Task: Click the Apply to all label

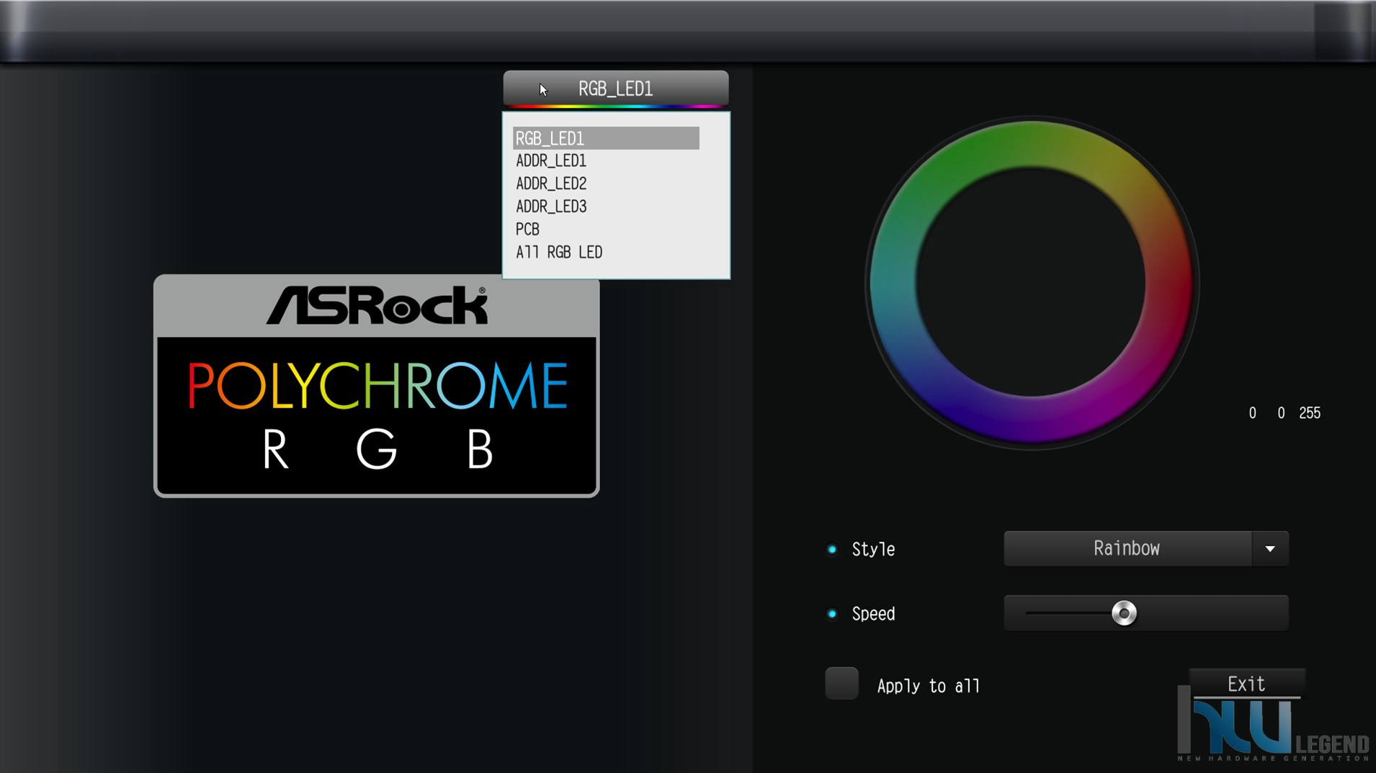Action: point(929,686)
